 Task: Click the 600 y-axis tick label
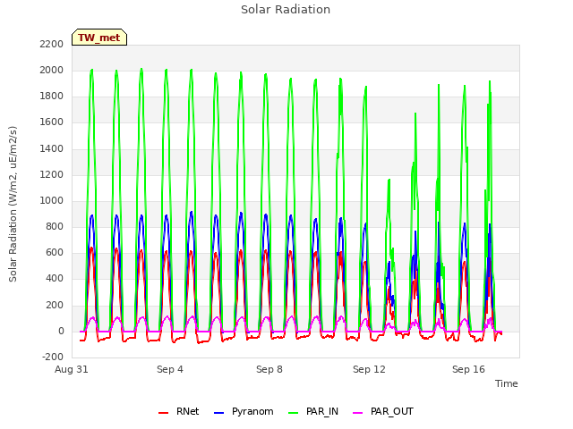tap(55, 252)
